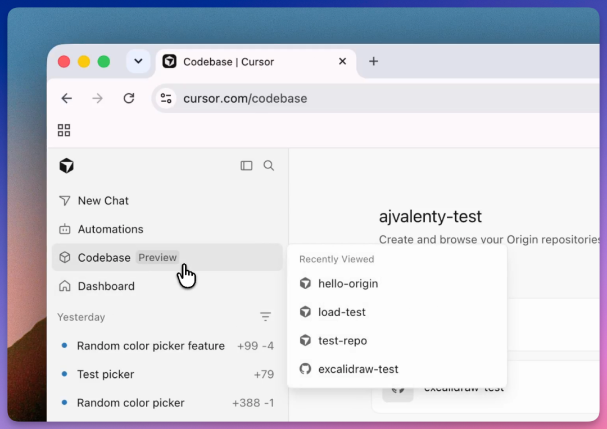Click the ajvalenty-test heading

[430, 216]
